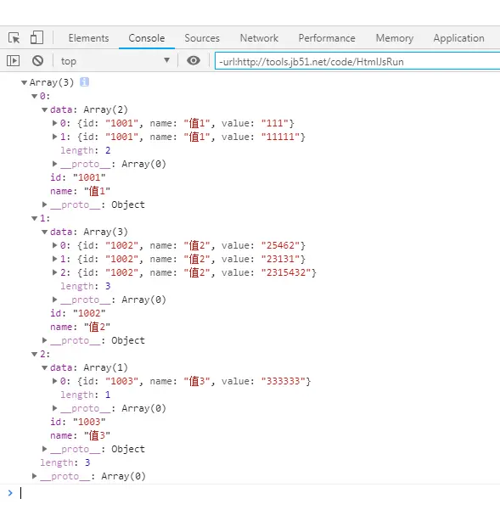Screen dimensions: 500x521
Task: Activate the inspect element picker icon
Action: click(x=14, y=38)
